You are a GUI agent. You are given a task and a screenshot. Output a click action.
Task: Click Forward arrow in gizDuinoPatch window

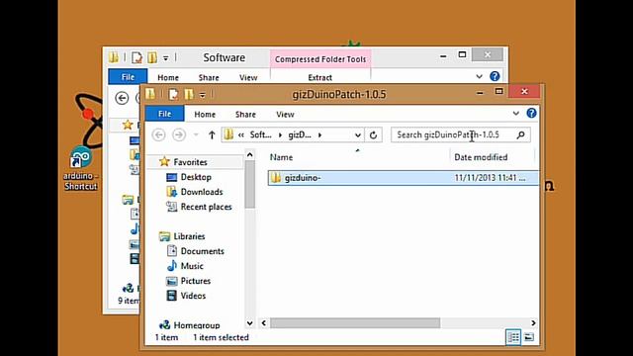[x=179, y=134]
